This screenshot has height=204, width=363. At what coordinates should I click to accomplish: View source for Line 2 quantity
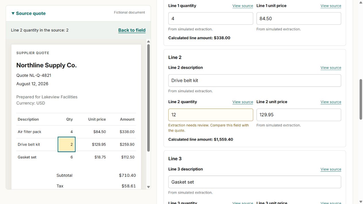coord(242,102)
